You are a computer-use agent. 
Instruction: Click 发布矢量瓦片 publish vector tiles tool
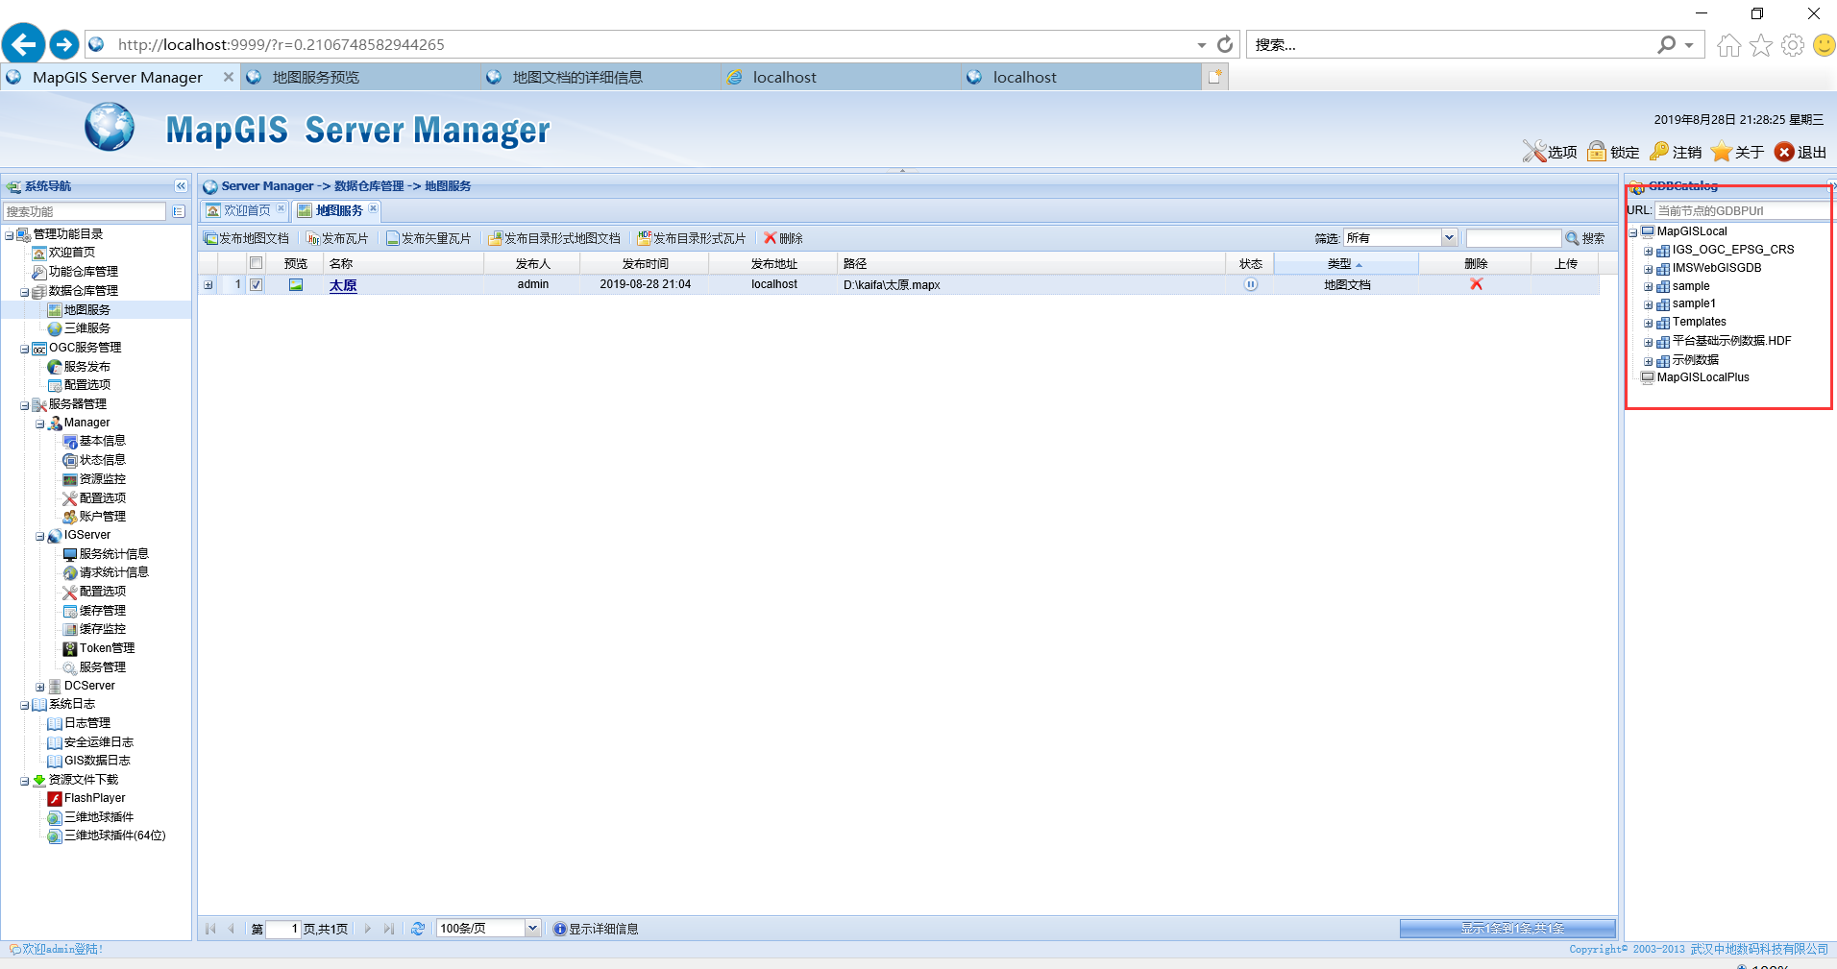(429, 238)
